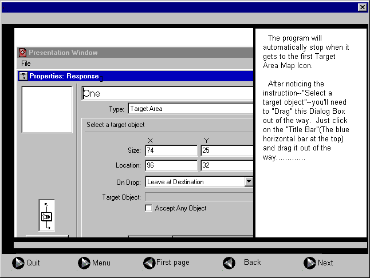Viewport: 370px width, 278px height.
Task: Click the Back arrow icon
Action: (x=229, y=263)
